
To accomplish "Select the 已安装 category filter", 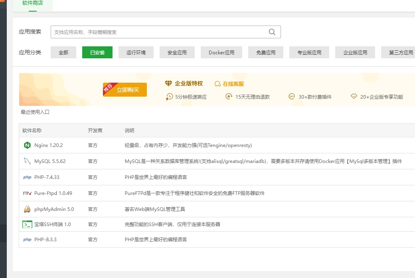I will coord(97,52).
